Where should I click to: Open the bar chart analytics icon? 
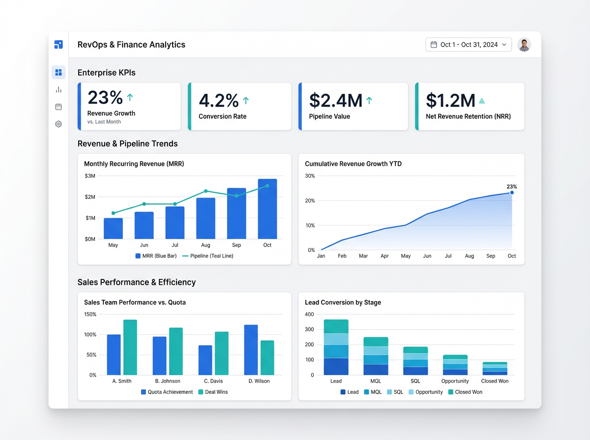59,89
